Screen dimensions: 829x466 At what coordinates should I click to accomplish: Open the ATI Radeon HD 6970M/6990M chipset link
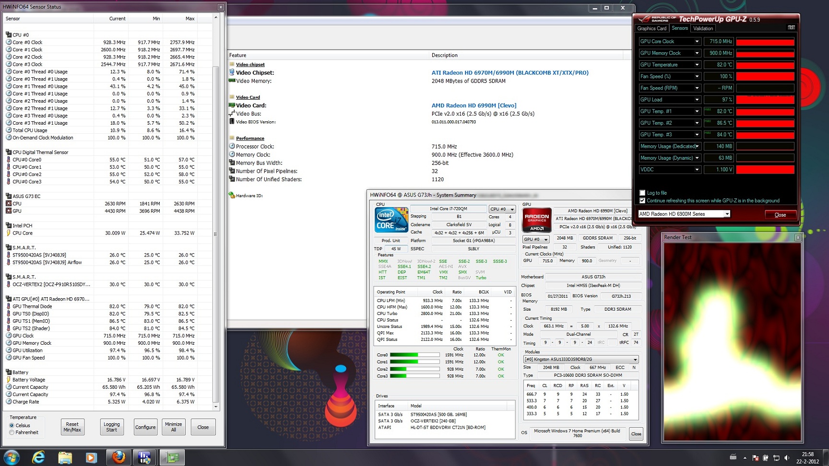coord(510,73)
